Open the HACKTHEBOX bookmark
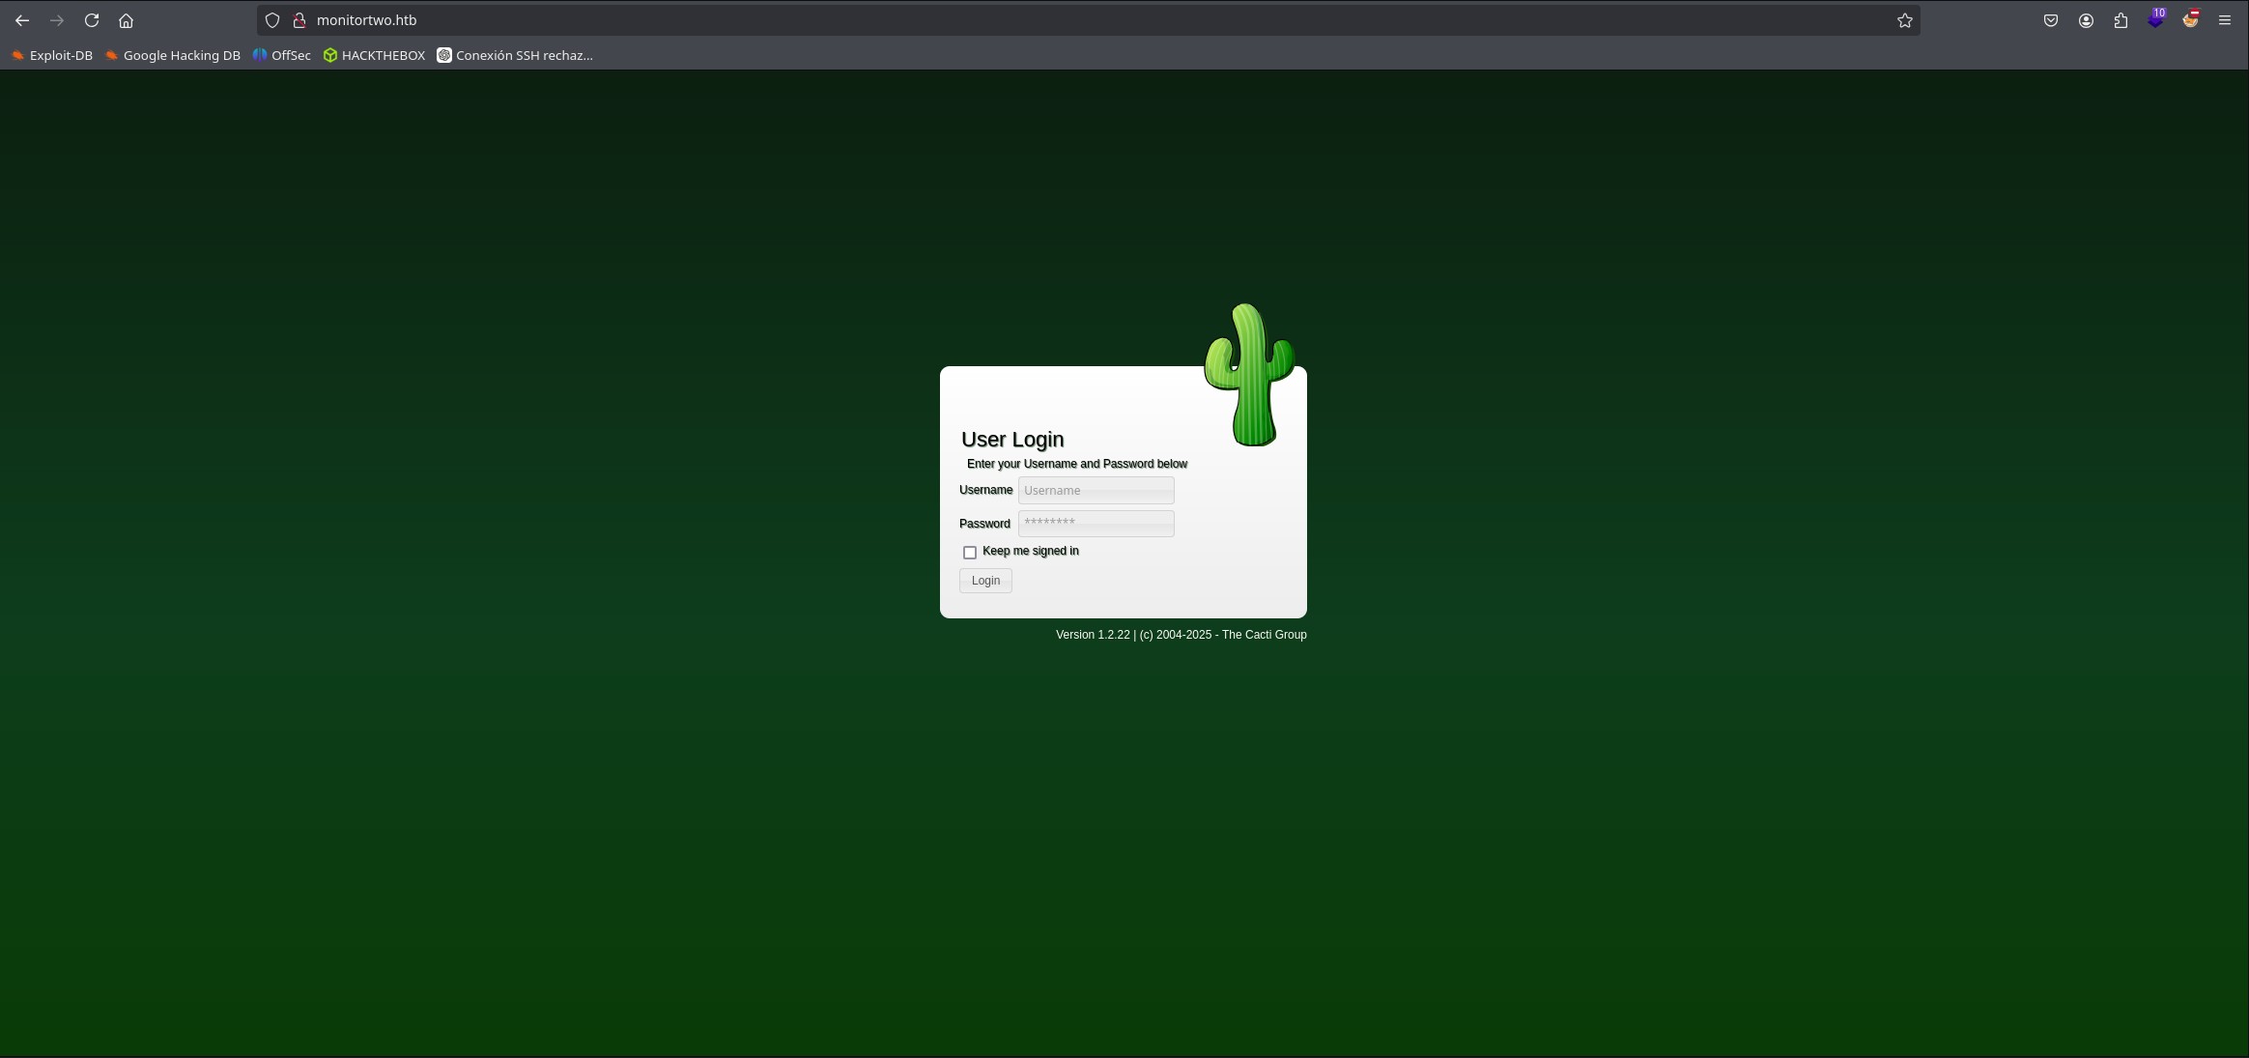 (x=374, y=56)
